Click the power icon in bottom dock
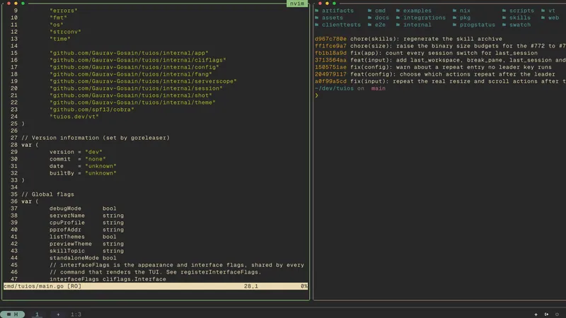This screenshot has width=566, height=318. click(x=557, y=314)
